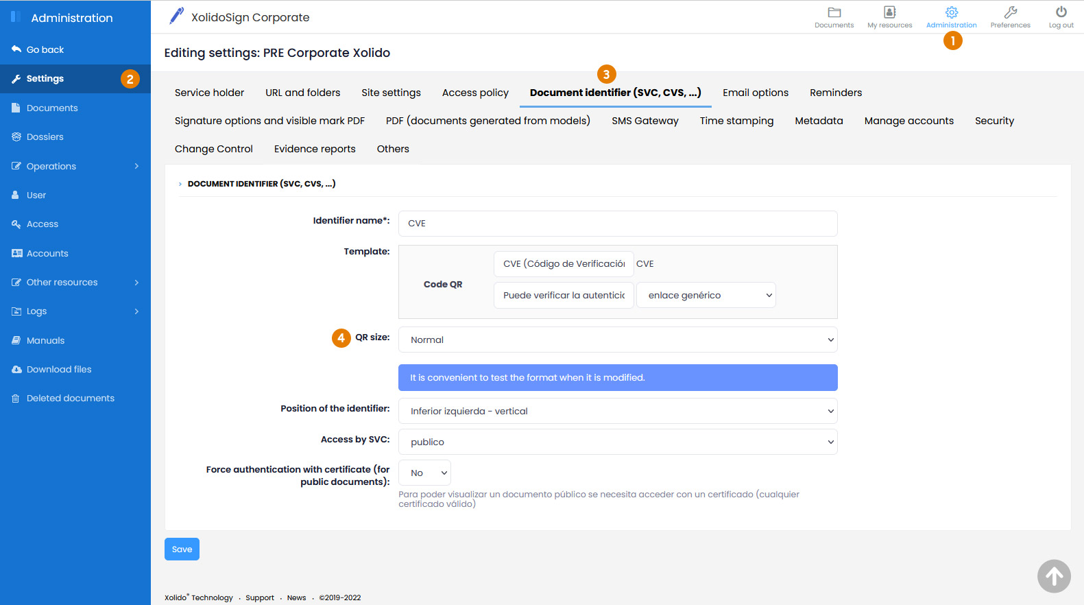This screenshot has height=605, width=1084.
Task: Click the Manuals book icon in sidebar
Action: pos(16,341)
